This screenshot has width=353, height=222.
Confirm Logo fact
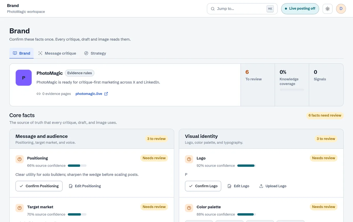click(x=203, y=186)
